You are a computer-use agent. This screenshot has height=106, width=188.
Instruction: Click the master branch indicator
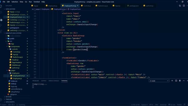[3, 105]
